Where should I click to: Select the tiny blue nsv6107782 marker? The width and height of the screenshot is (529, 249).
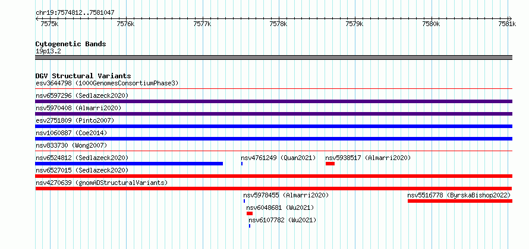click(x=250, y=226)
